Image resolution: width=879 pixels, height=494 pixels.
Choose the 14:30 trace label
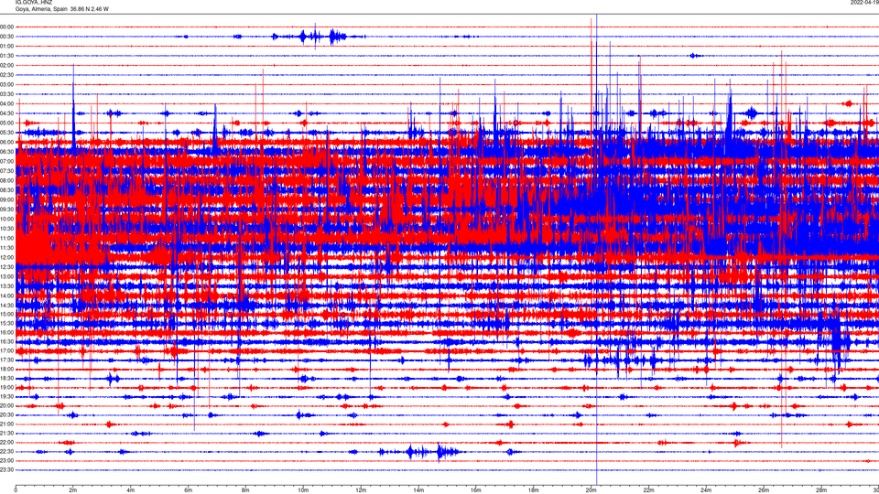tap(6, 306)
